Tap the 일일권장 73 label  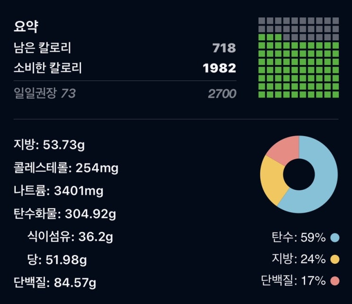tap(45, 93)
